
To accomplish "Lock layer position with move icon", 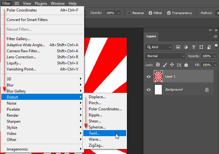I will click(172, 65).
